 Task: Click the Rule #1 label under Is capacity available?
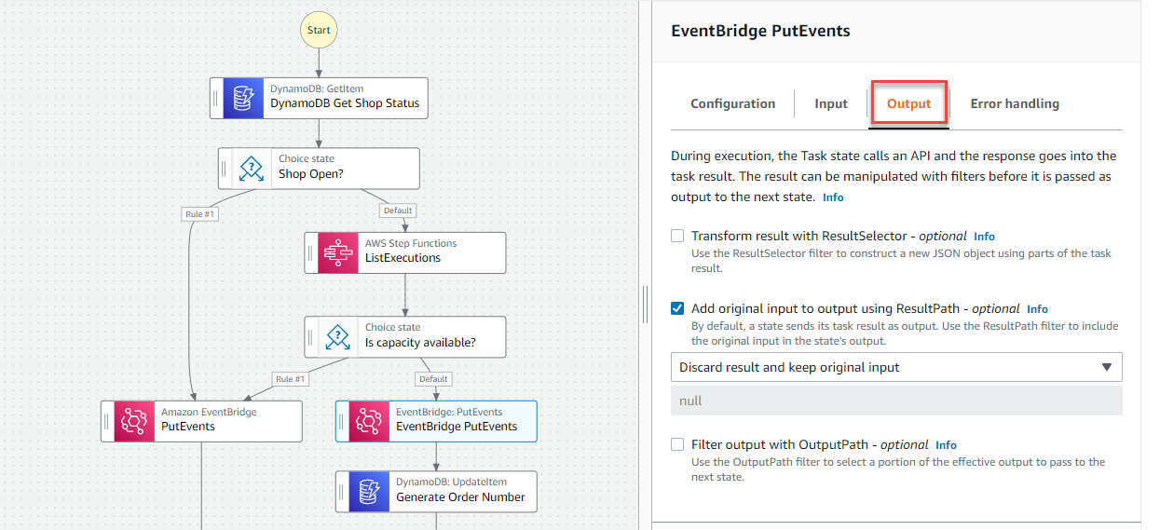[290, 378]
